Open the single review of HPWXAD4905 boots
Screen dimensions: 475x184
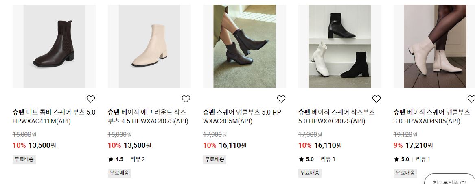(x=423, y=159)
